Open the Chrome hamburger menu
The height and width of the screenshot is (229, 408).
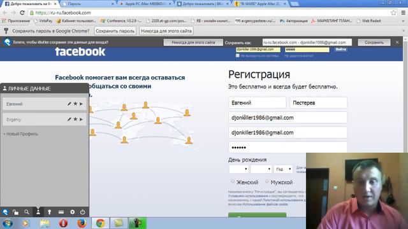click(404, 13)
